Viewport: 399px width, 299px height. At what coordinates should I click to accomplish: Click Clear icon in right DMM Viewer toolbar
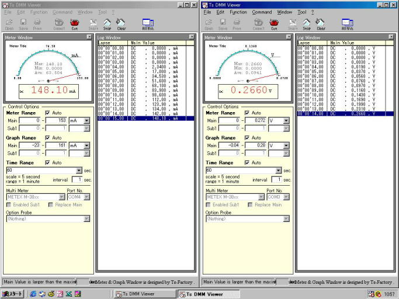tap(321, 25)
